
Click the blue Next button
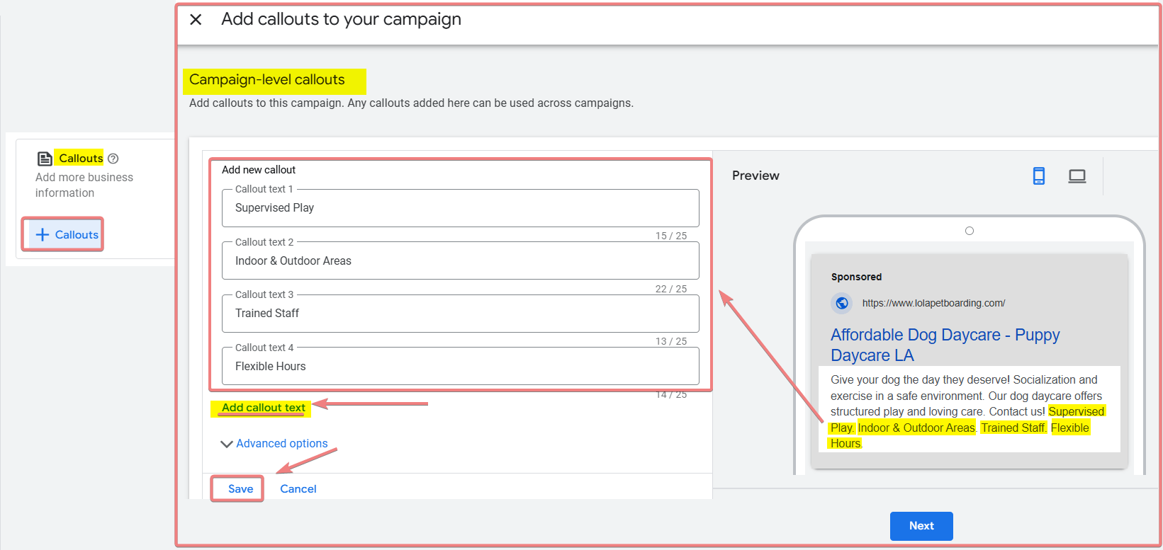921,526
